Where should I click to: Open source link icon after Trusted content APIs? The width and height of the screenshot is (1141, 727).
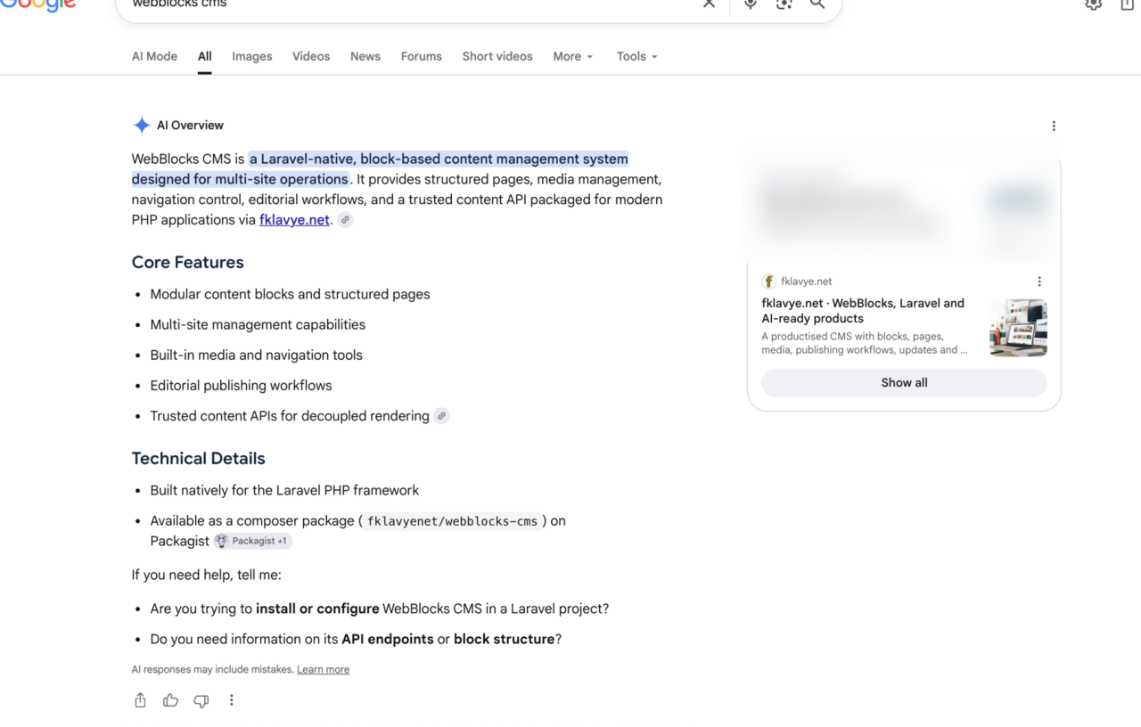tap(441, 416)
